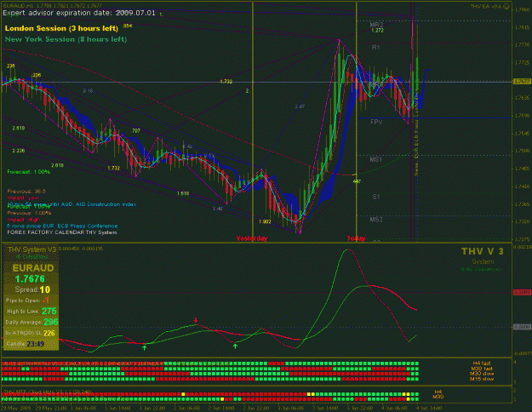Click the 2 Jun 22:00 time axis label
Screen dimensions: 532x412
click(x=257, y=409)
